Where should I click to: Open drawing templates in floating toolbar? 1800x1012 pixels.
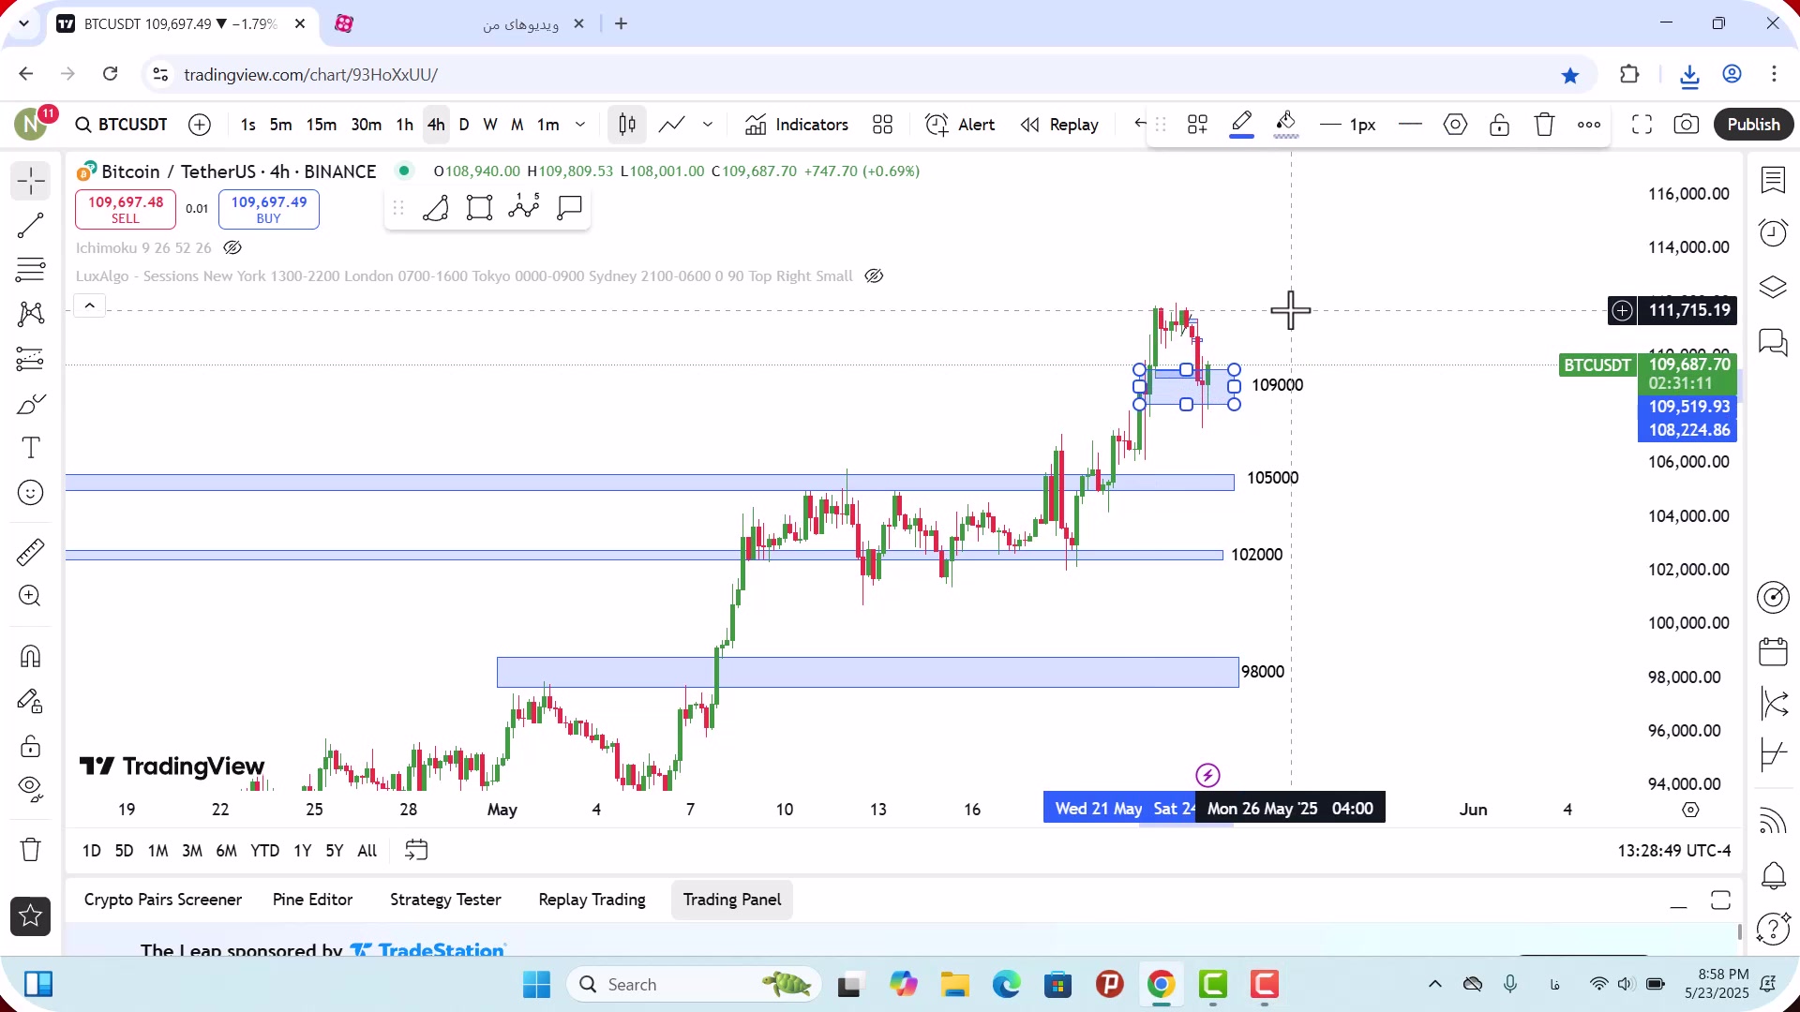point(1197,125)
